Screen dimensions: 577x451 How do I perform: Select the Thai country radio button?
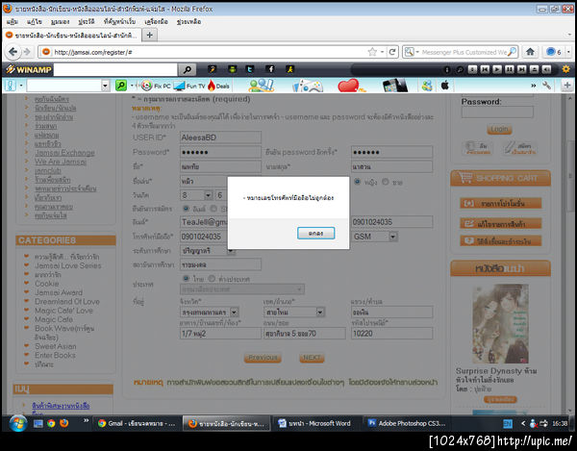point(187,279)
